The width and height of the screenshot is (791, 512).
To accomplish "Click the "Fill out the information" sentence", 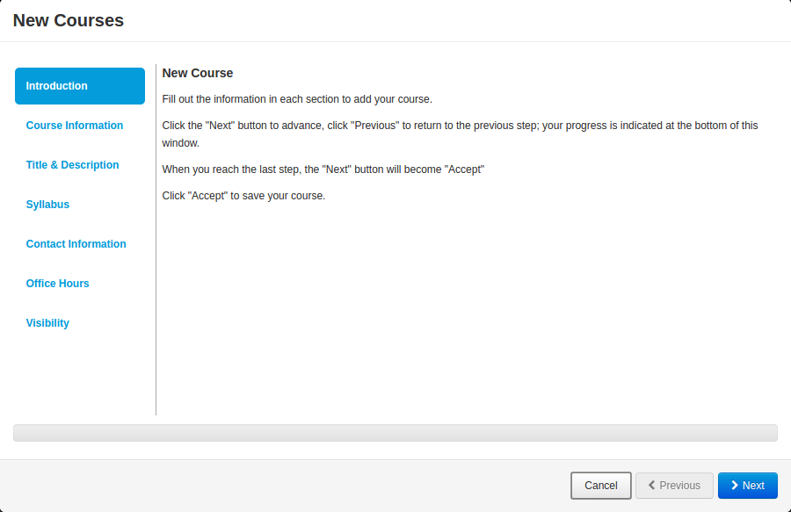I will click(x=297, y=99).
